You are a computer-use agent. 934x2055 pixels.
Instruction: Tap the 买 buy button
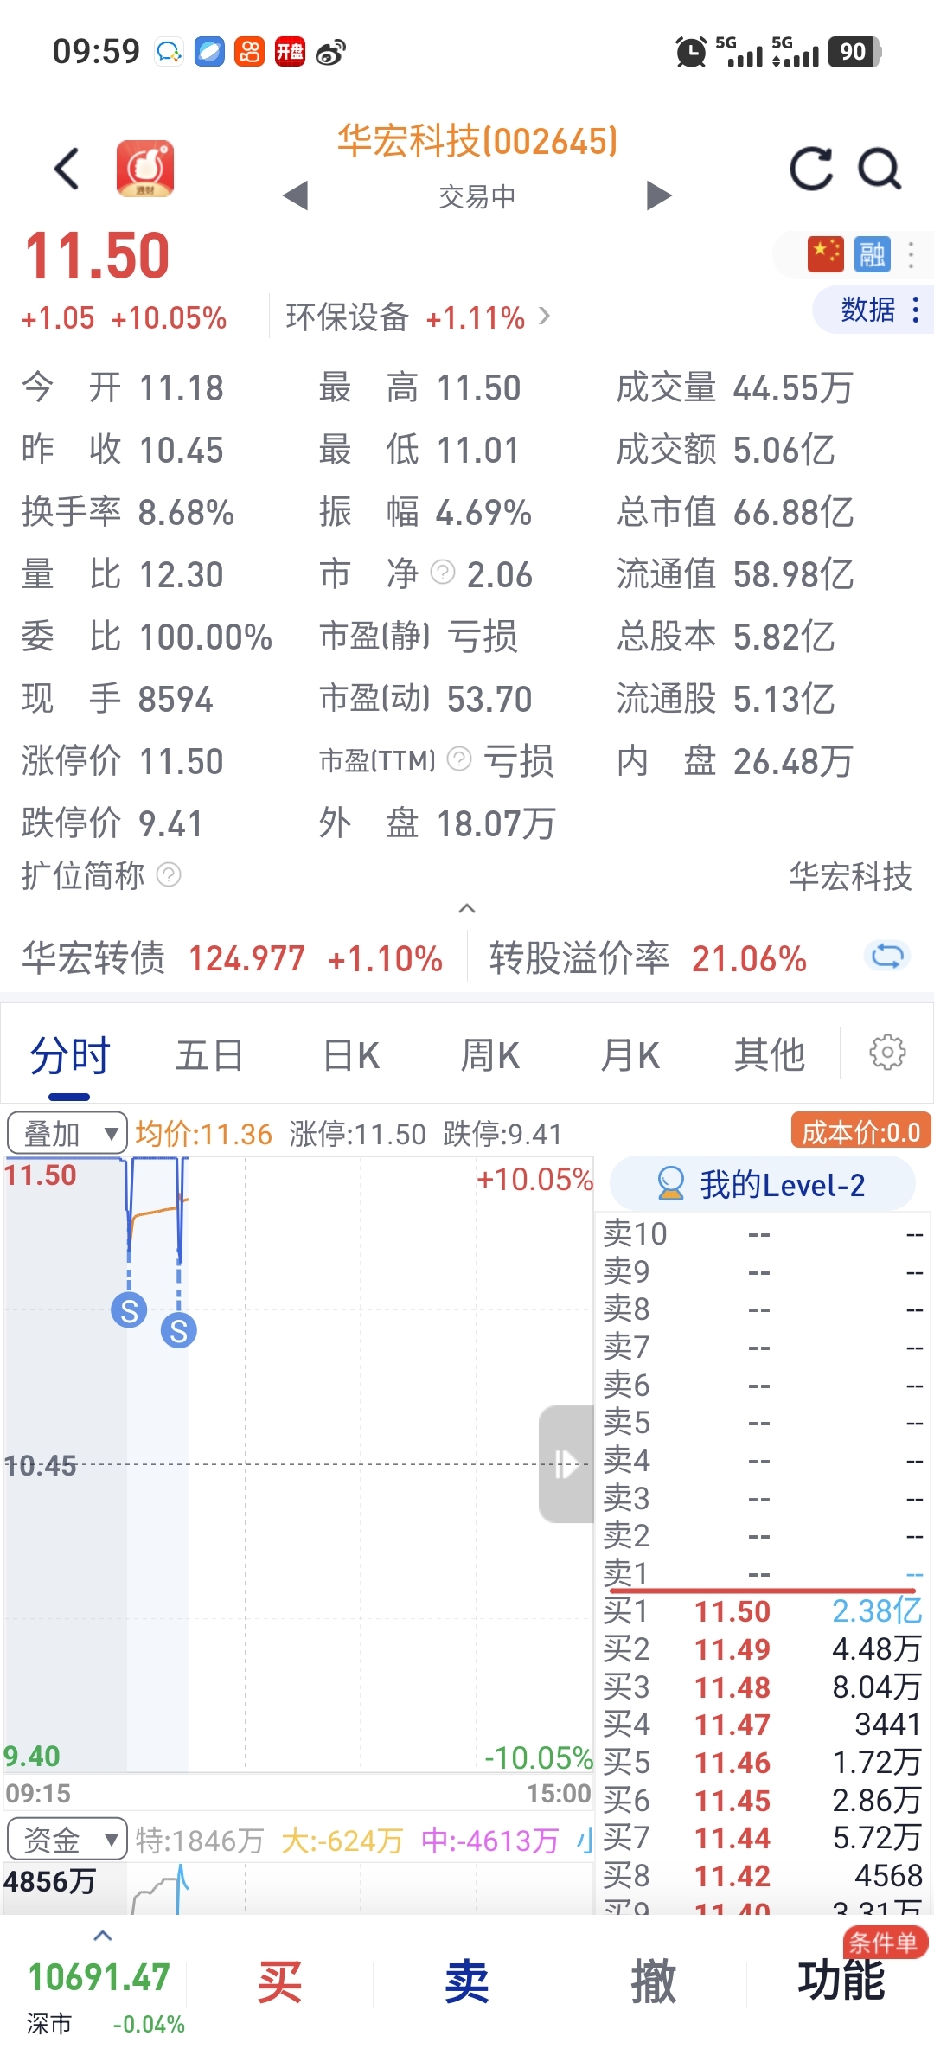[280, 1981]
